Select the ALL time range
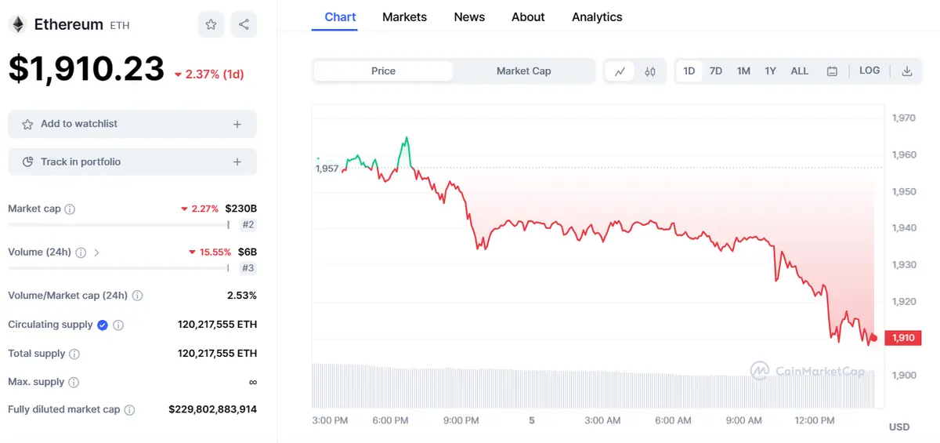 pos(799,71)
